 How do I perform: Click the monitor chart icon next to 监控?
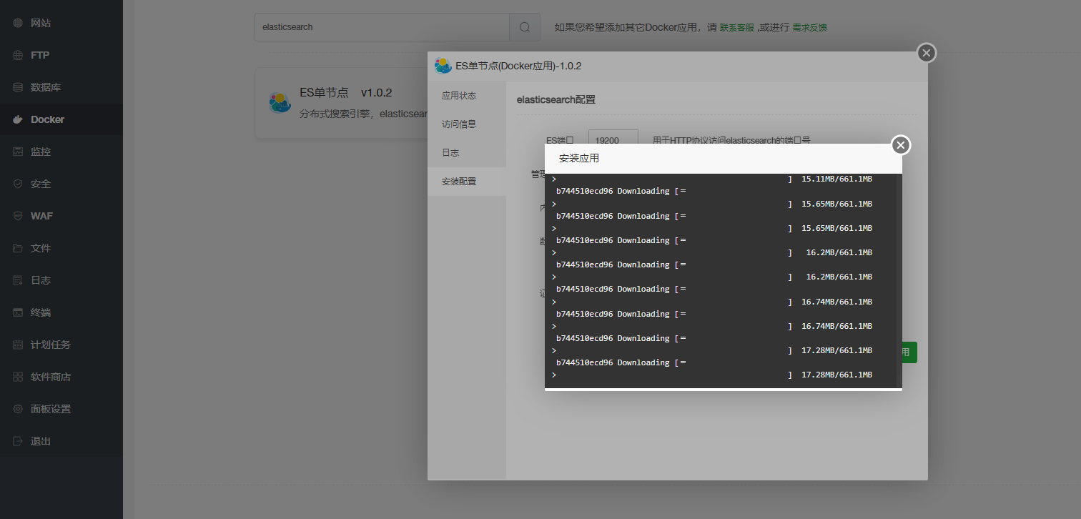(18, 152)
